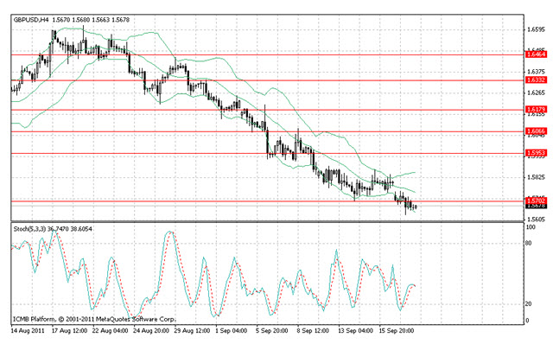
Task: Click the Stoch(5,3,3) indicator label
Action: (x=29, y=229)
